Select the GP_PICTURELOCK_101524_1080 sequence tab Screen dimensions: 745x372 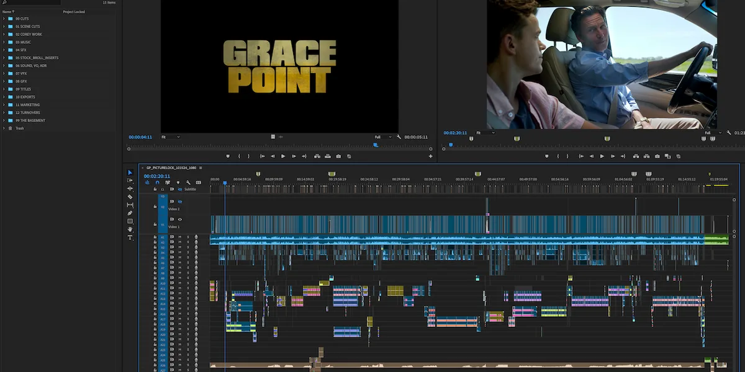coord(171,167)
